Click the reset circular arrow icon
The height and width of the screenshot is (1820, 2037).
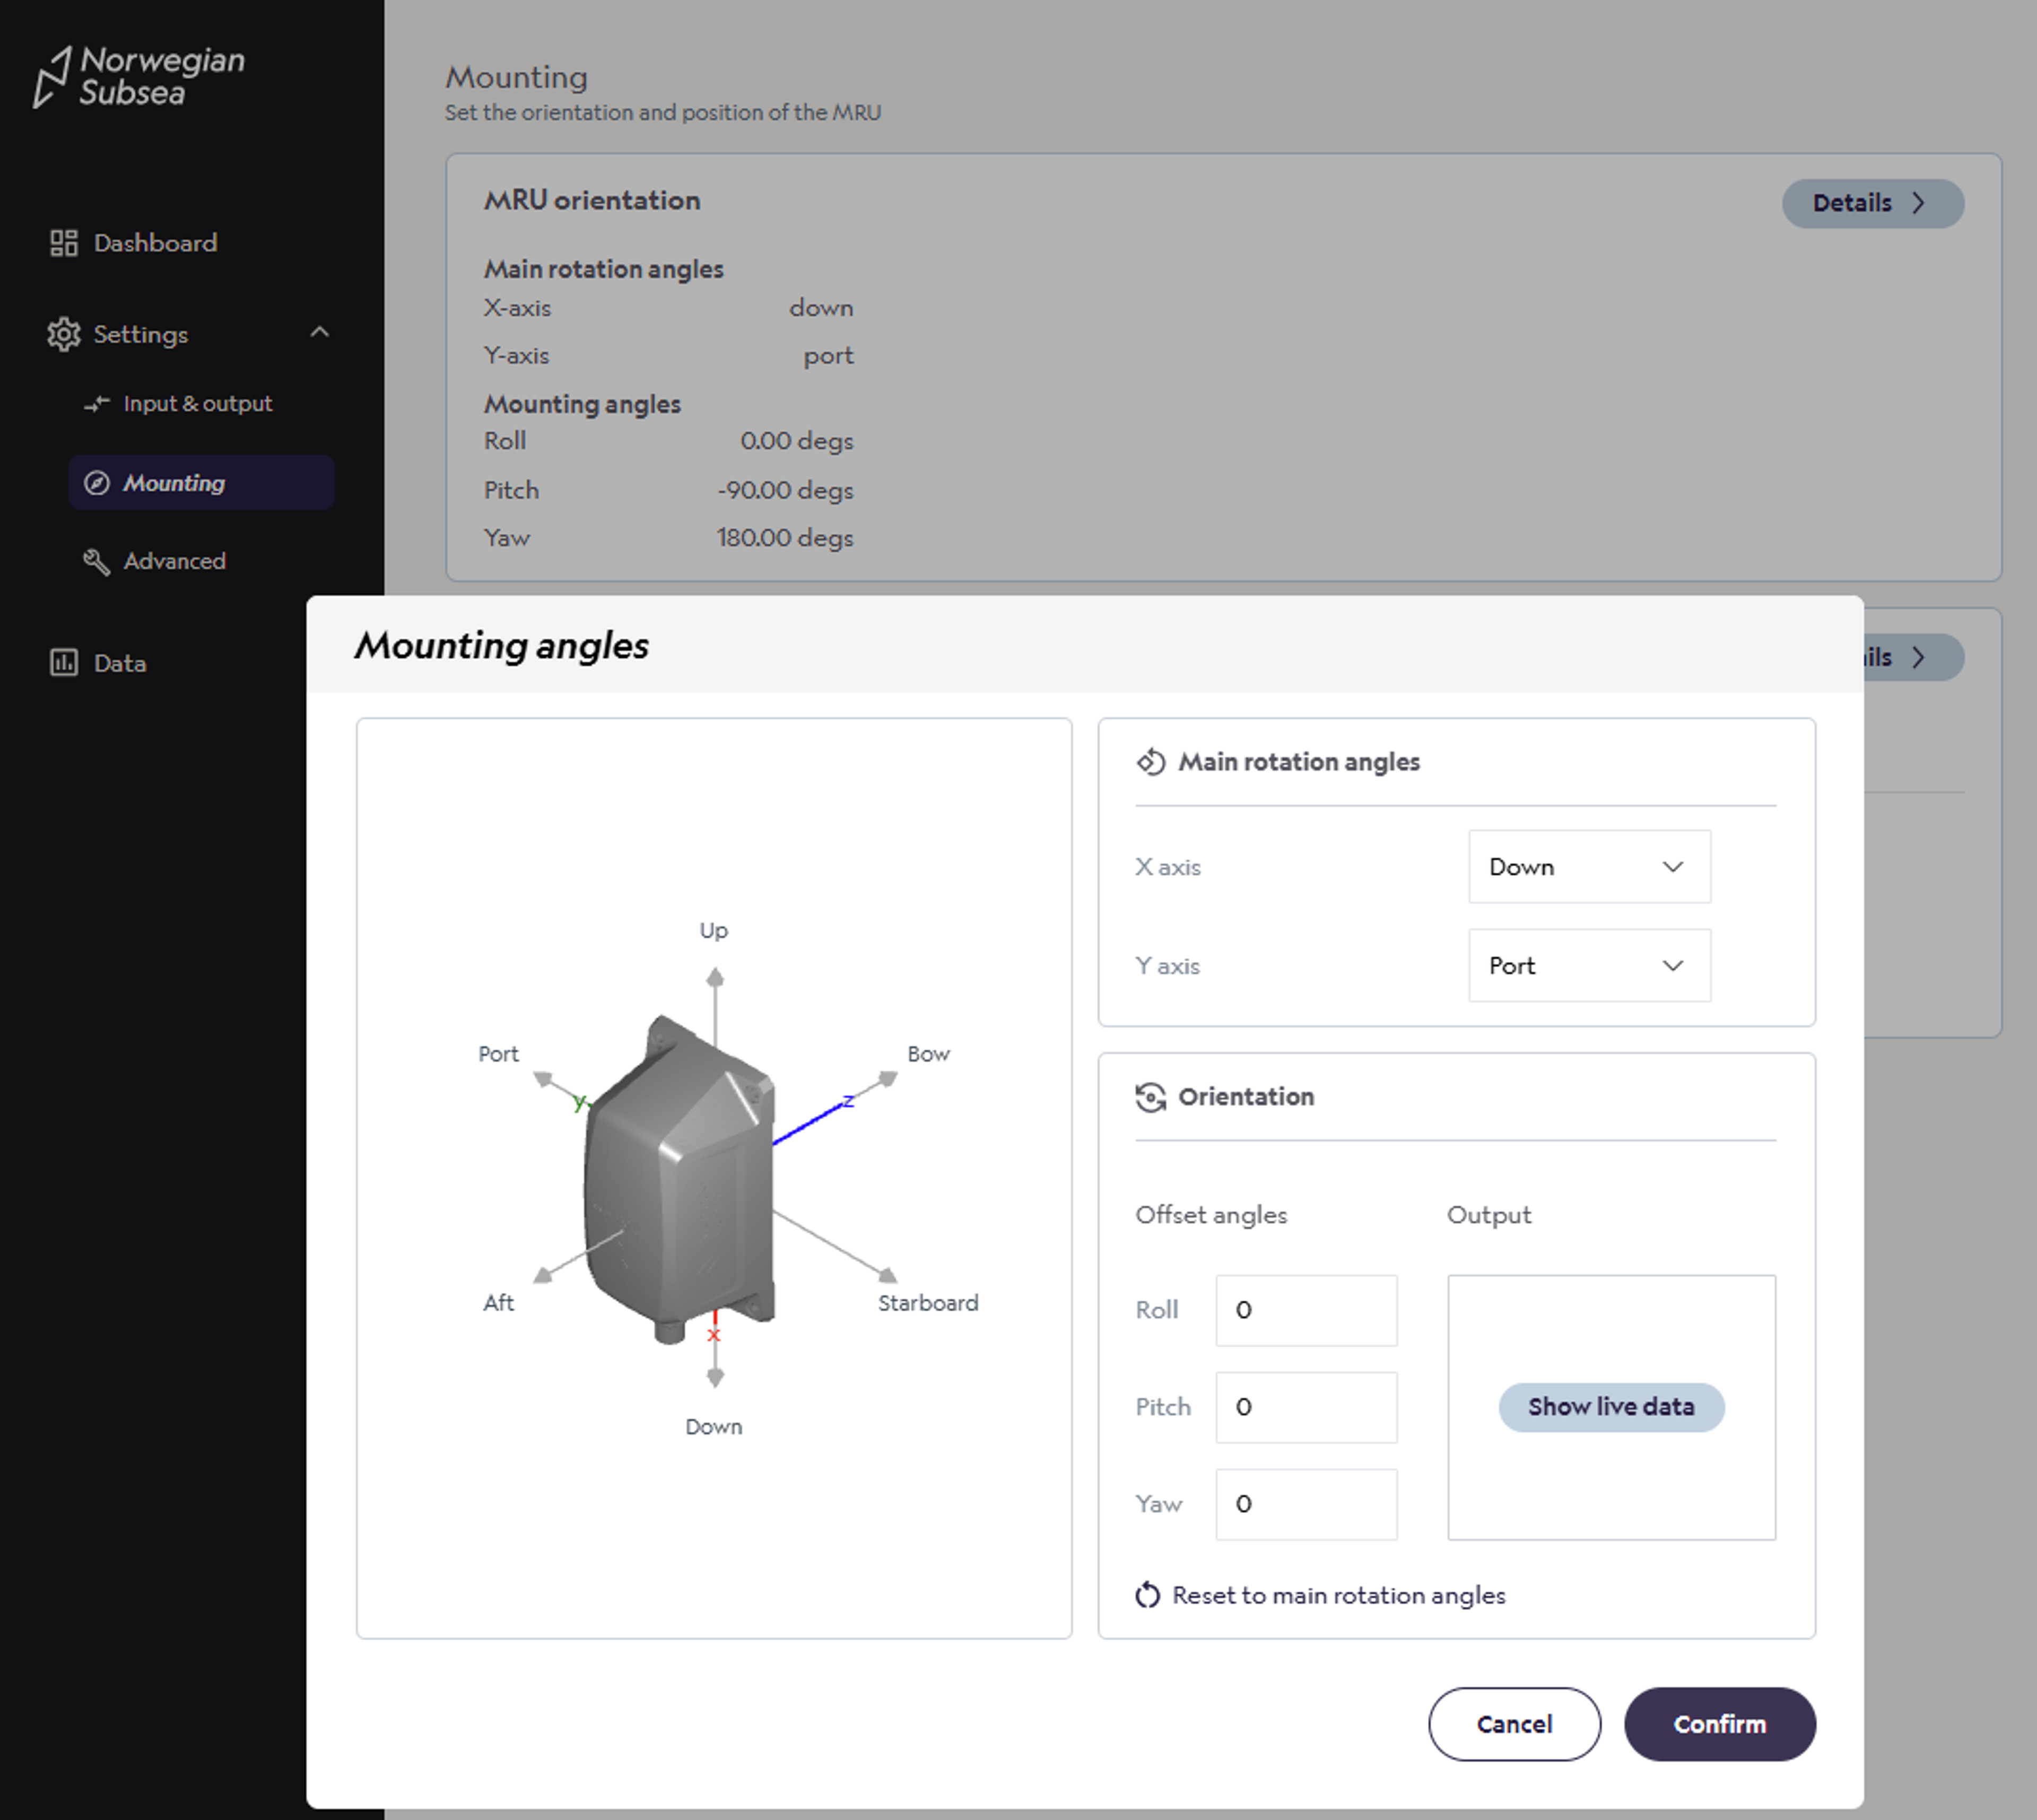[1148, 1595]
